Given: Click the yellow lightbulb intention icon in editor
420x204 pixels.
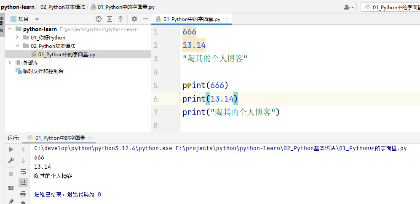Looking at the screenshot, I should [189, 85].
